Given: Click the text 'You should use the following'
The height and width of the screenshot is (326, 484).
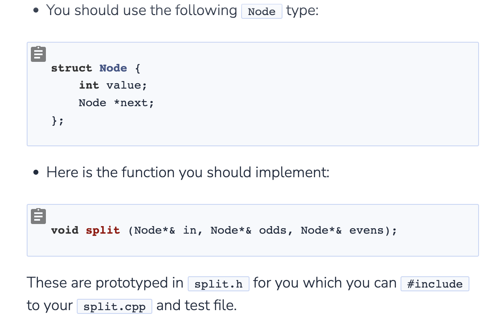Looking at the screenshot, I should (x=141, y=10).
